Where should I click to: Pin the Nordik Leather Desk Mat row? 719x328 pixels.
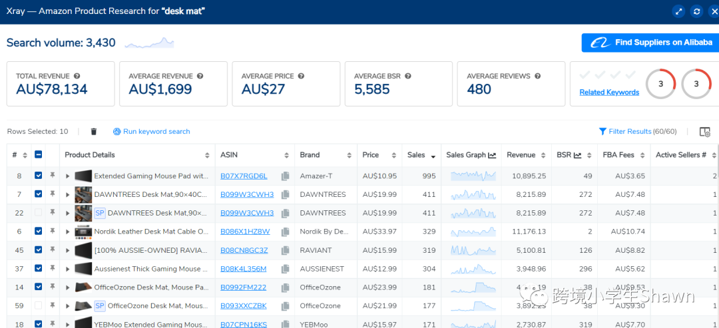pos(53,231)
